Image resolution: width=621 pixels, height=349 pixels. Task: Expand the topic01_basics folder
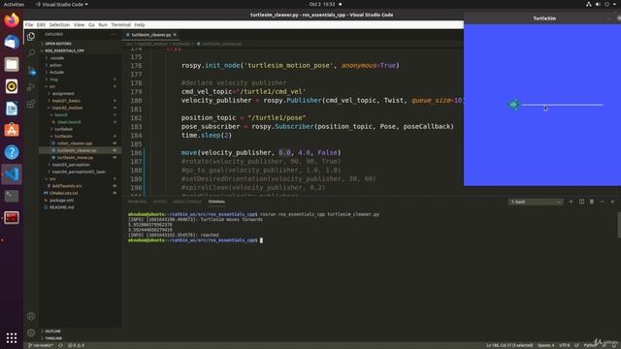pos(66,101)
